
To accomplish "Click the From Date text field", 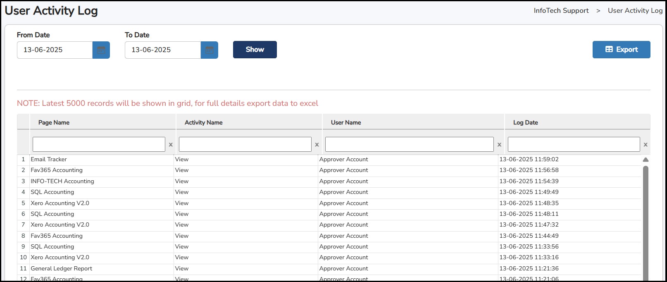I will [55, 50].
